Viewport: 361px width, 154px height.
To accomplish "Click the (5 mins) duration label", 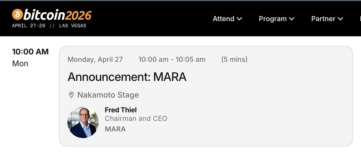I will point(234,59).
